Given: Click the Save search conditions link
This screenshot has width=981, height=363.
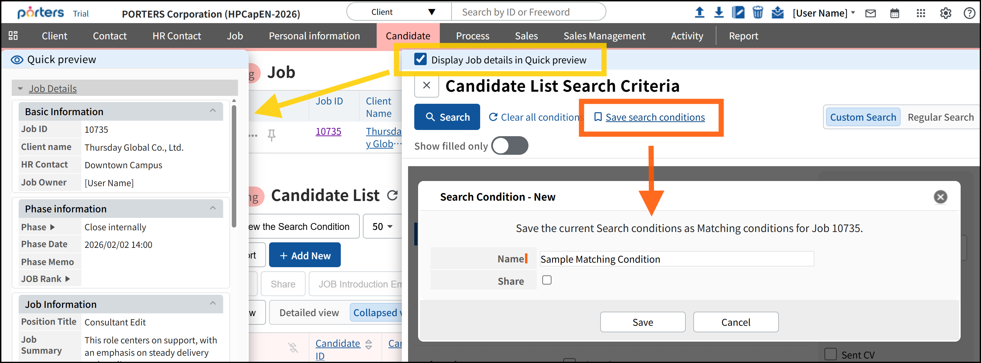Looking at the screenshot, I should tap(655, 117).
